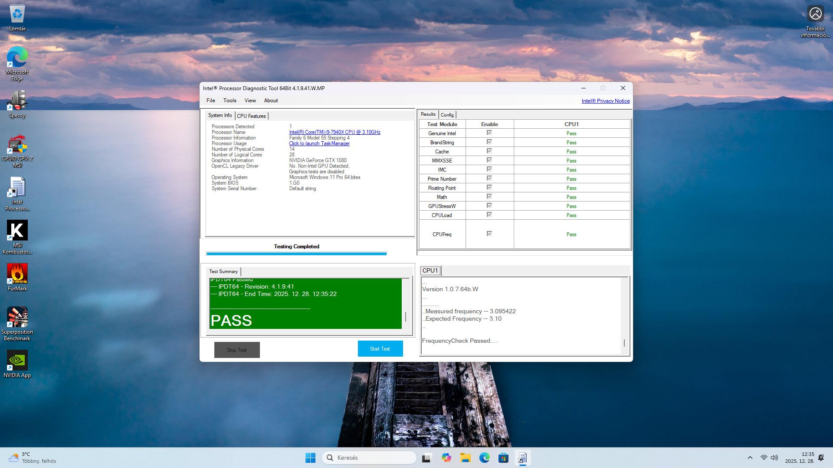Switch to the CPU Features tab
The width and height of the screenshot is (833, 468).
pos(252,116)
